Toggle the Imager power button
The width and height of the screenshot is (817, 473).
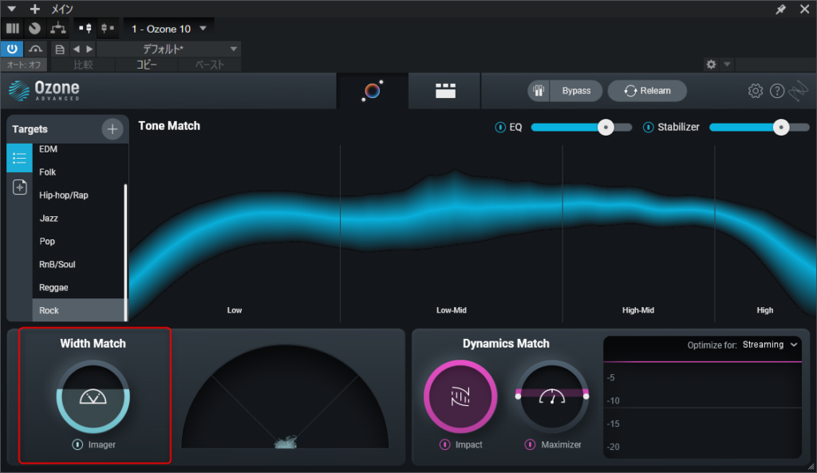click(77, 444)
